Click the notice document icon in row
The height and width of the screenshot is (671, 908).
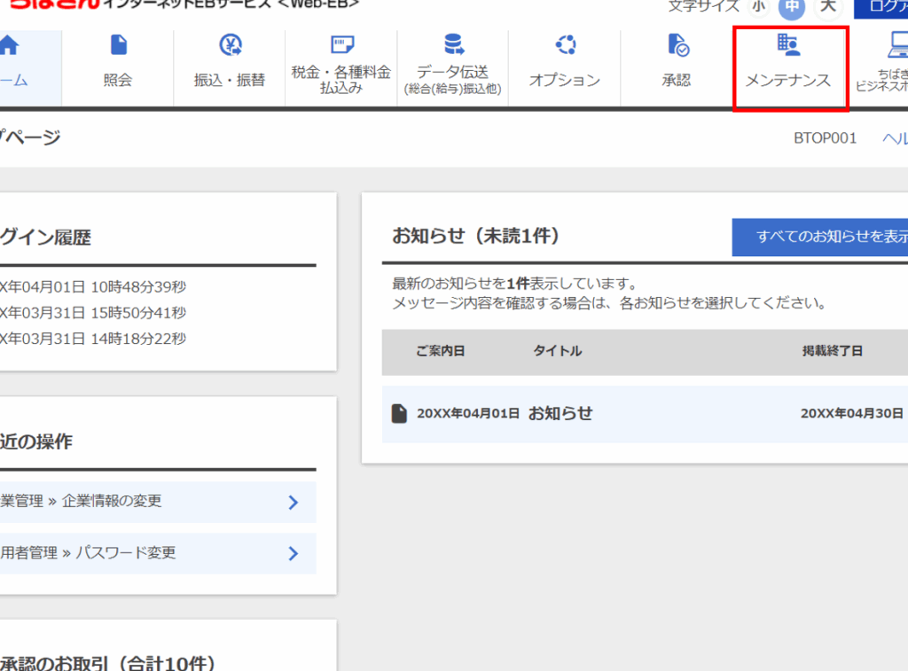400,413
